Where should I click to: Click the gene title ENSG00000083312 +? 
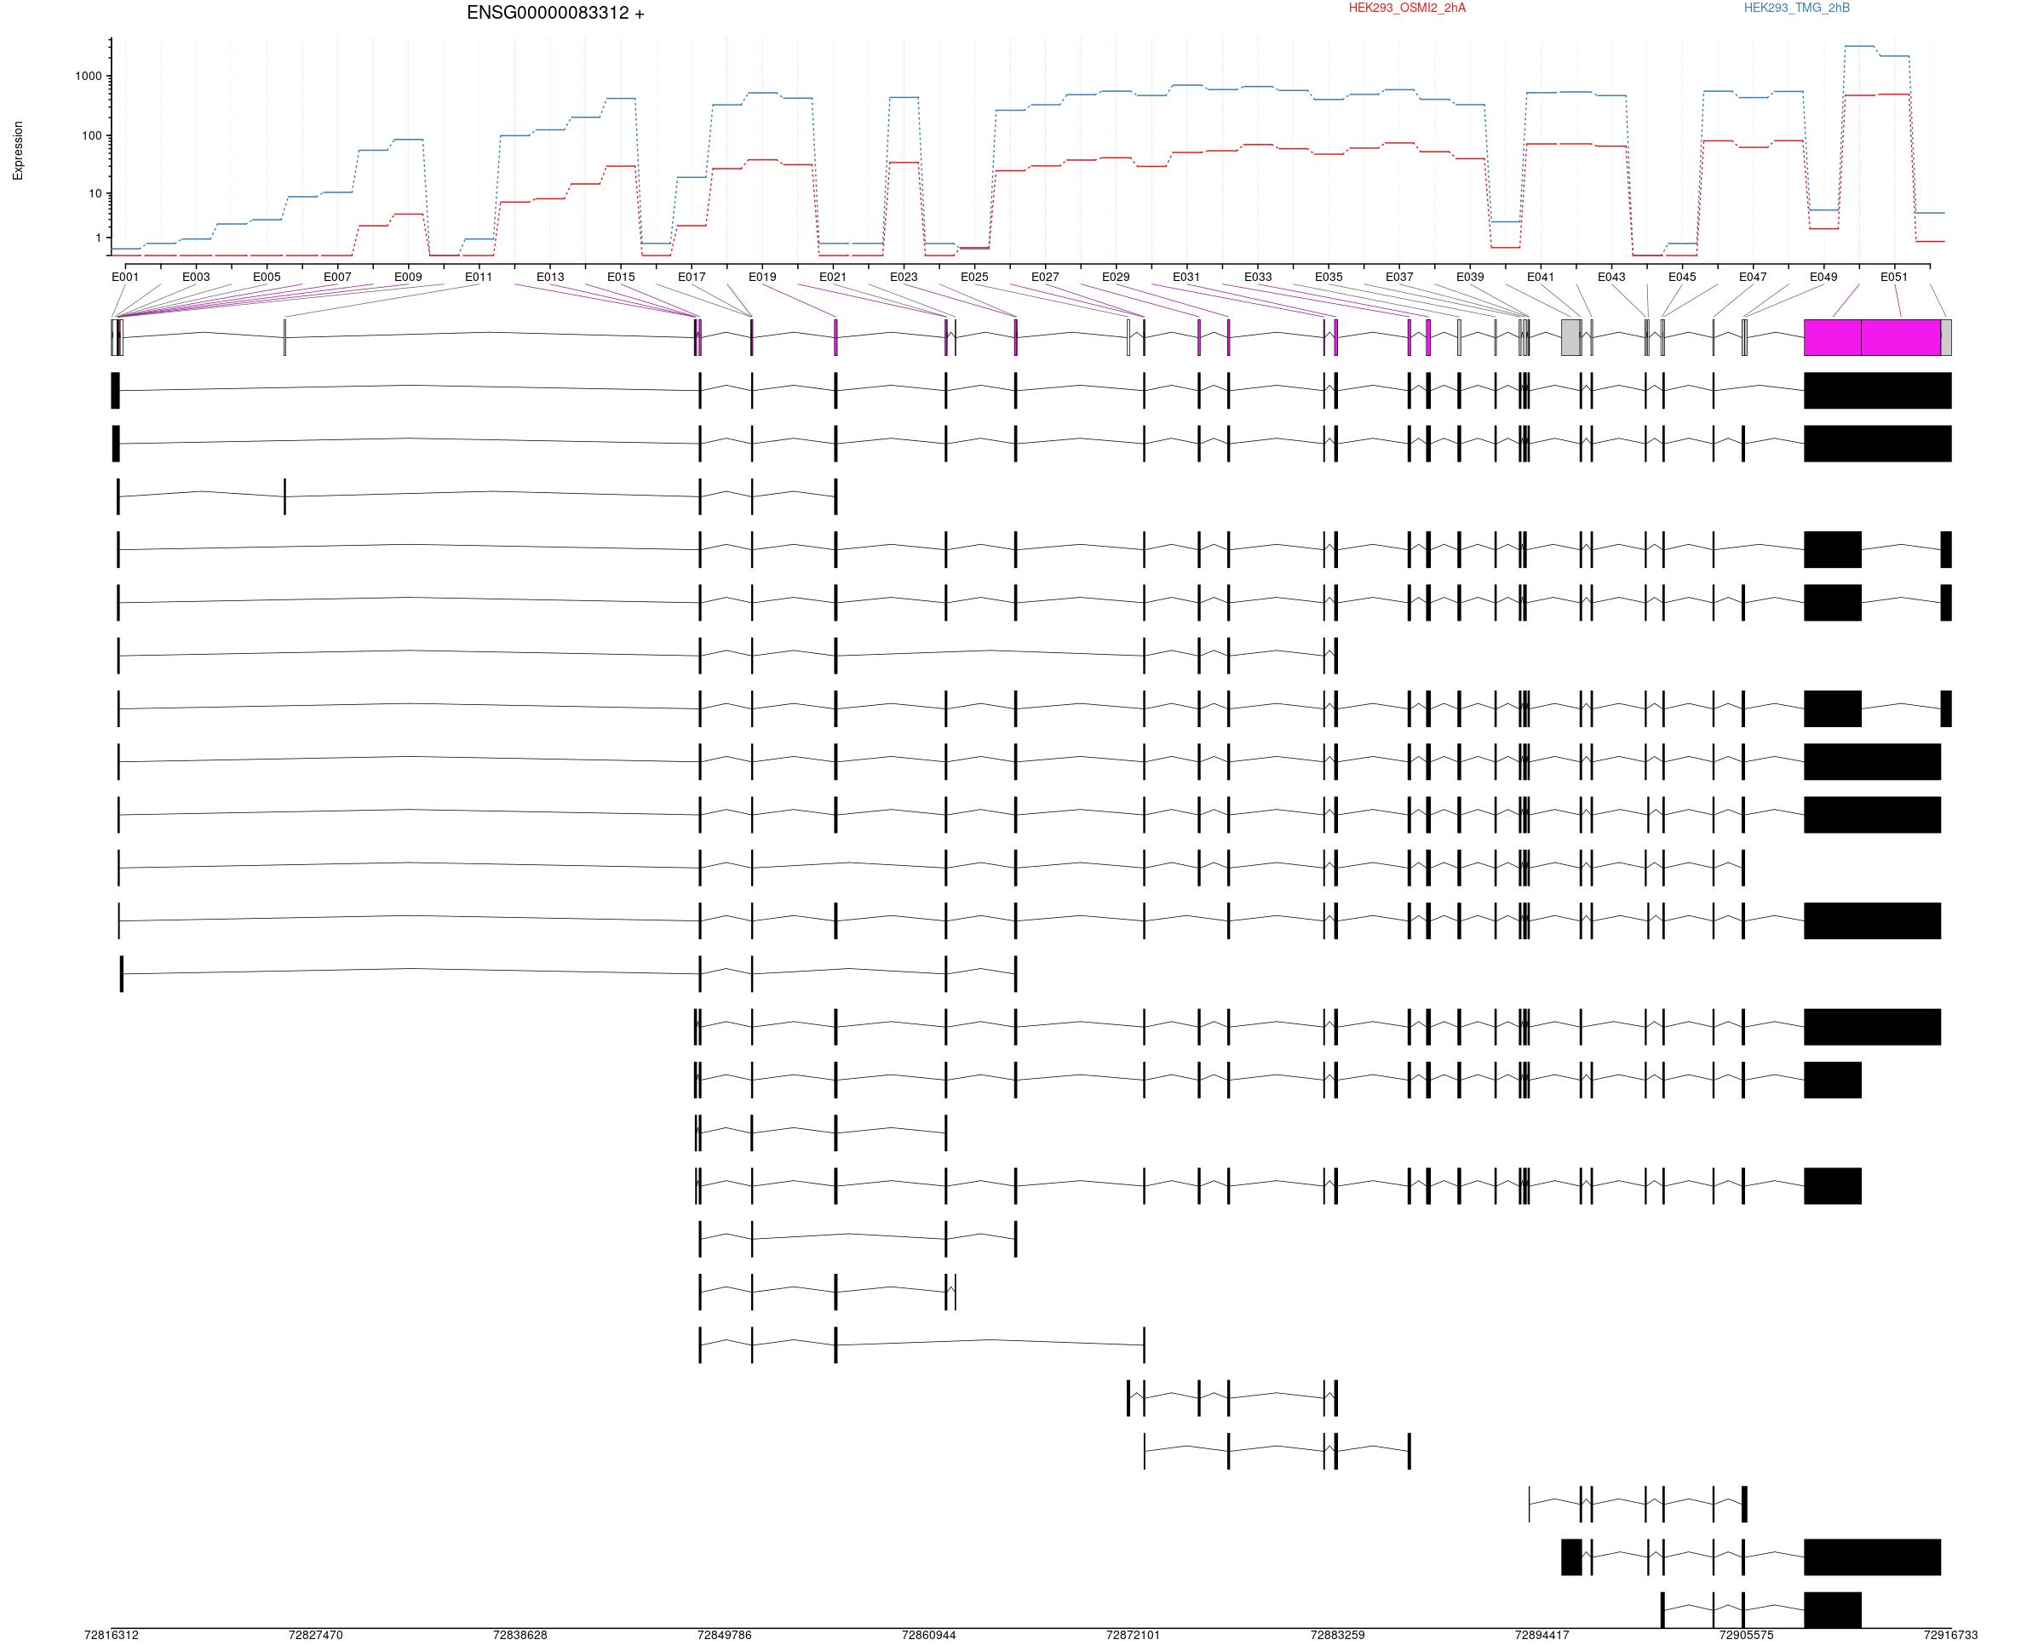pyautogui.click(x=555, y=14)
